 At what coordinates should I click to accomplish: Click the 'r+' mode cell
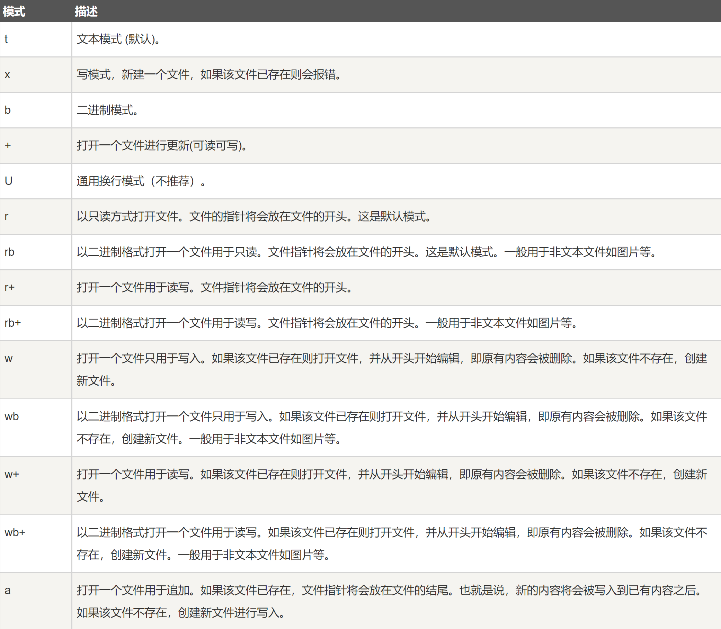tap(9, 287)
